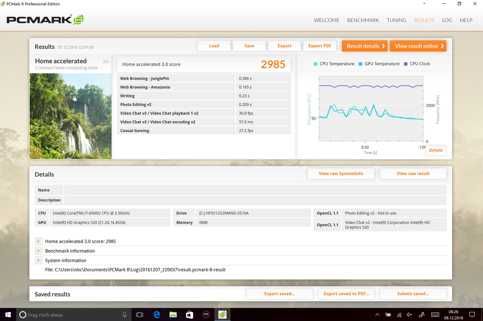Open the TUNING tab
Image resolution: width=483 pixels, height=321 pixels.
pos(396,20)
